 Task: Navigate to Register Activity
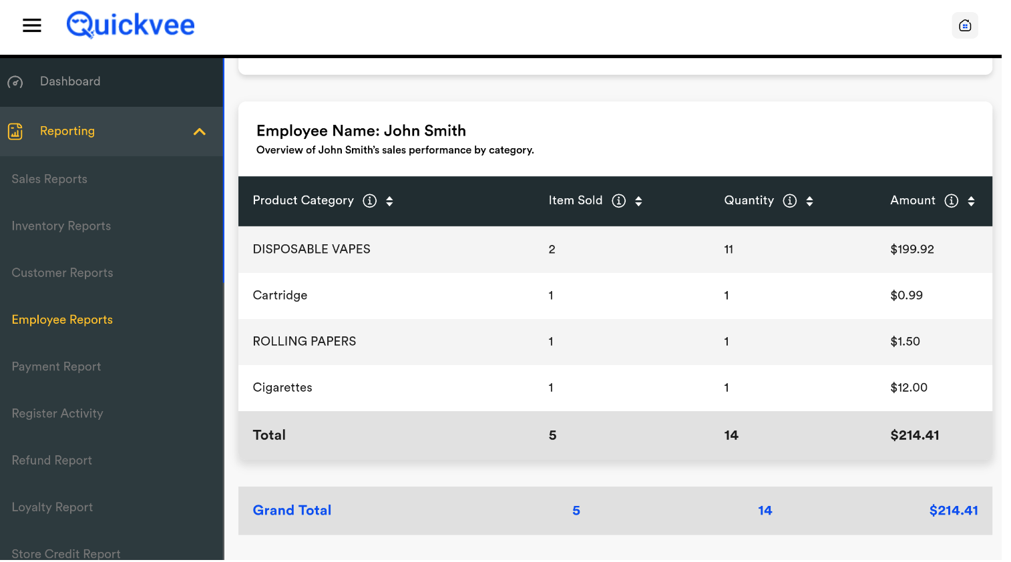pyautogui.click(x=57, y=413)
